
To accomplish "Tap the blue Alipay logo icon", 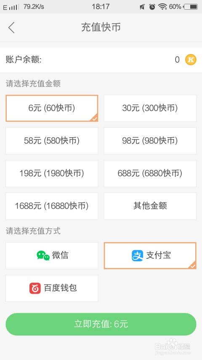I will click(x=138, y=255).
